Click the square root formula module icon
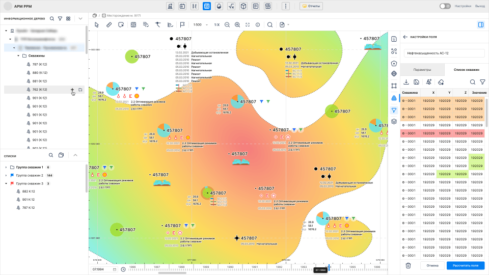 (231, 6)
